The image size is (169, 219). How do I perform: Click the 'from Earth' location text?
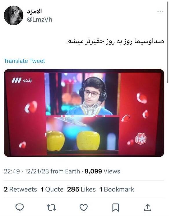tap(65, 171)
